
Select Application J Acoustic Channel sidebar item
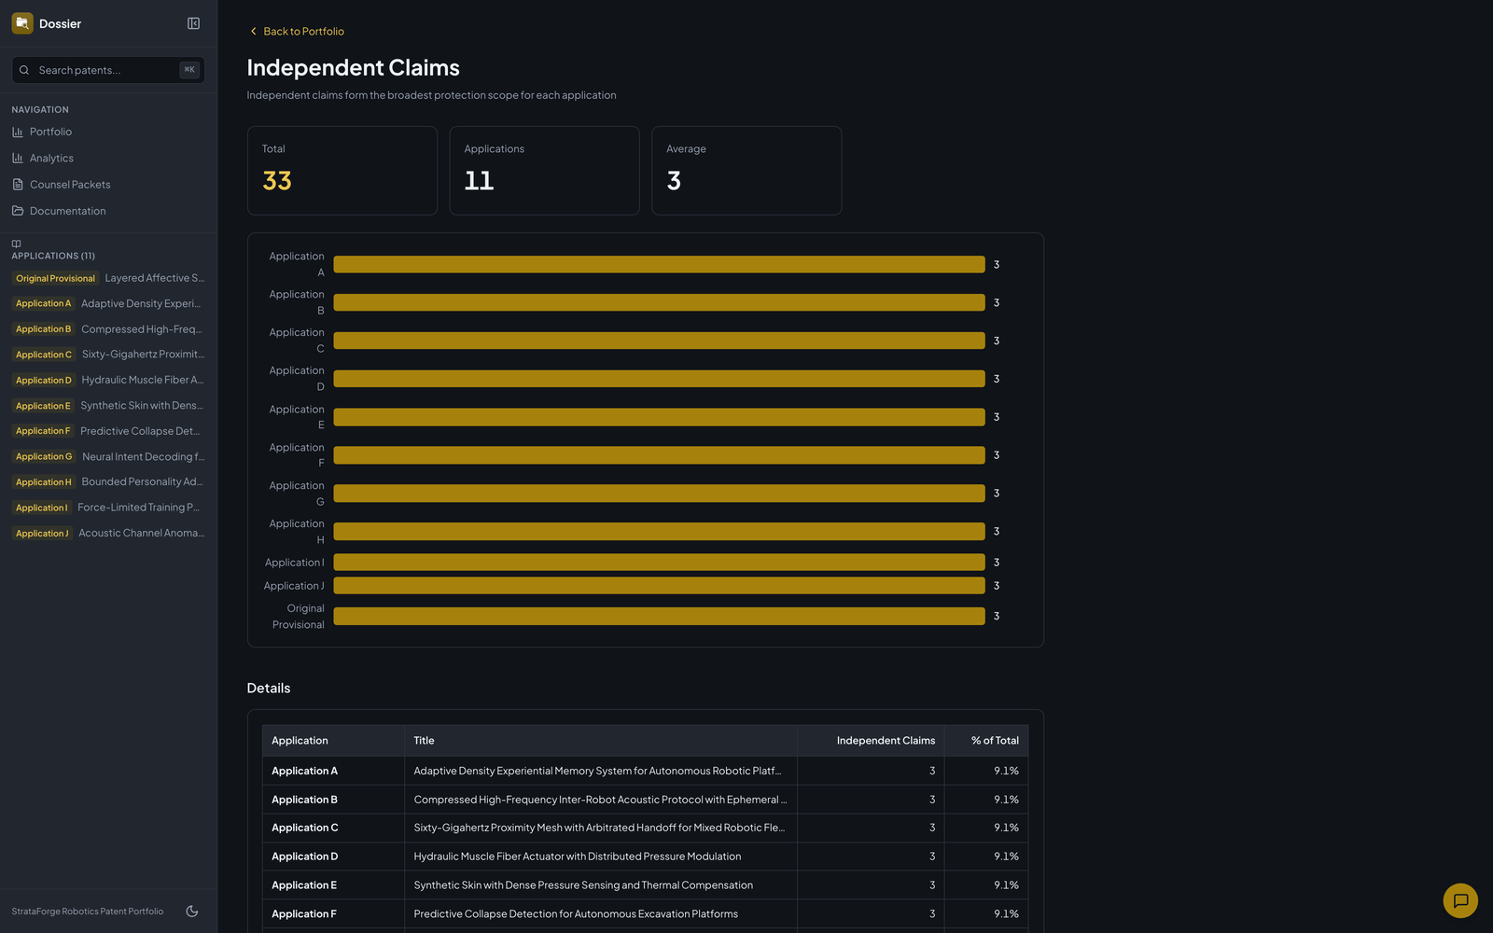[x=108, y=533]
